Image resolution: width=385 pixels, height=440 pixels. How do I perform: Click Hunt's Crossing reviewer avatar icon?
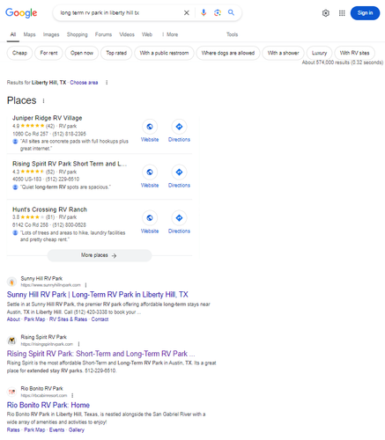click(x=15, y=233)
